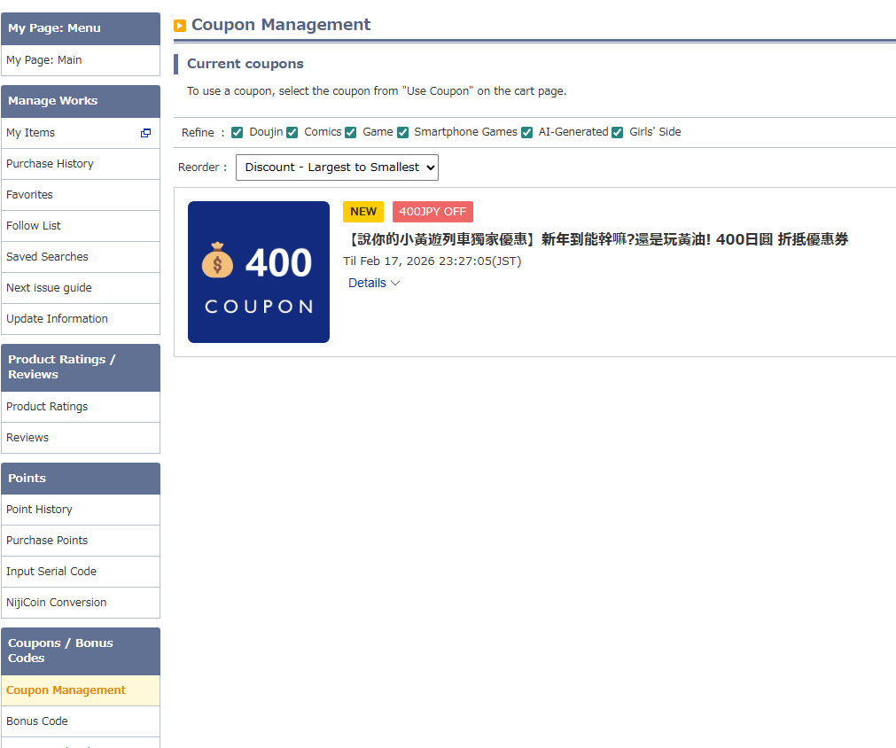896x748 pixels.
Task: Click the external window icon beside My Items
Action: tap(145, 133)
